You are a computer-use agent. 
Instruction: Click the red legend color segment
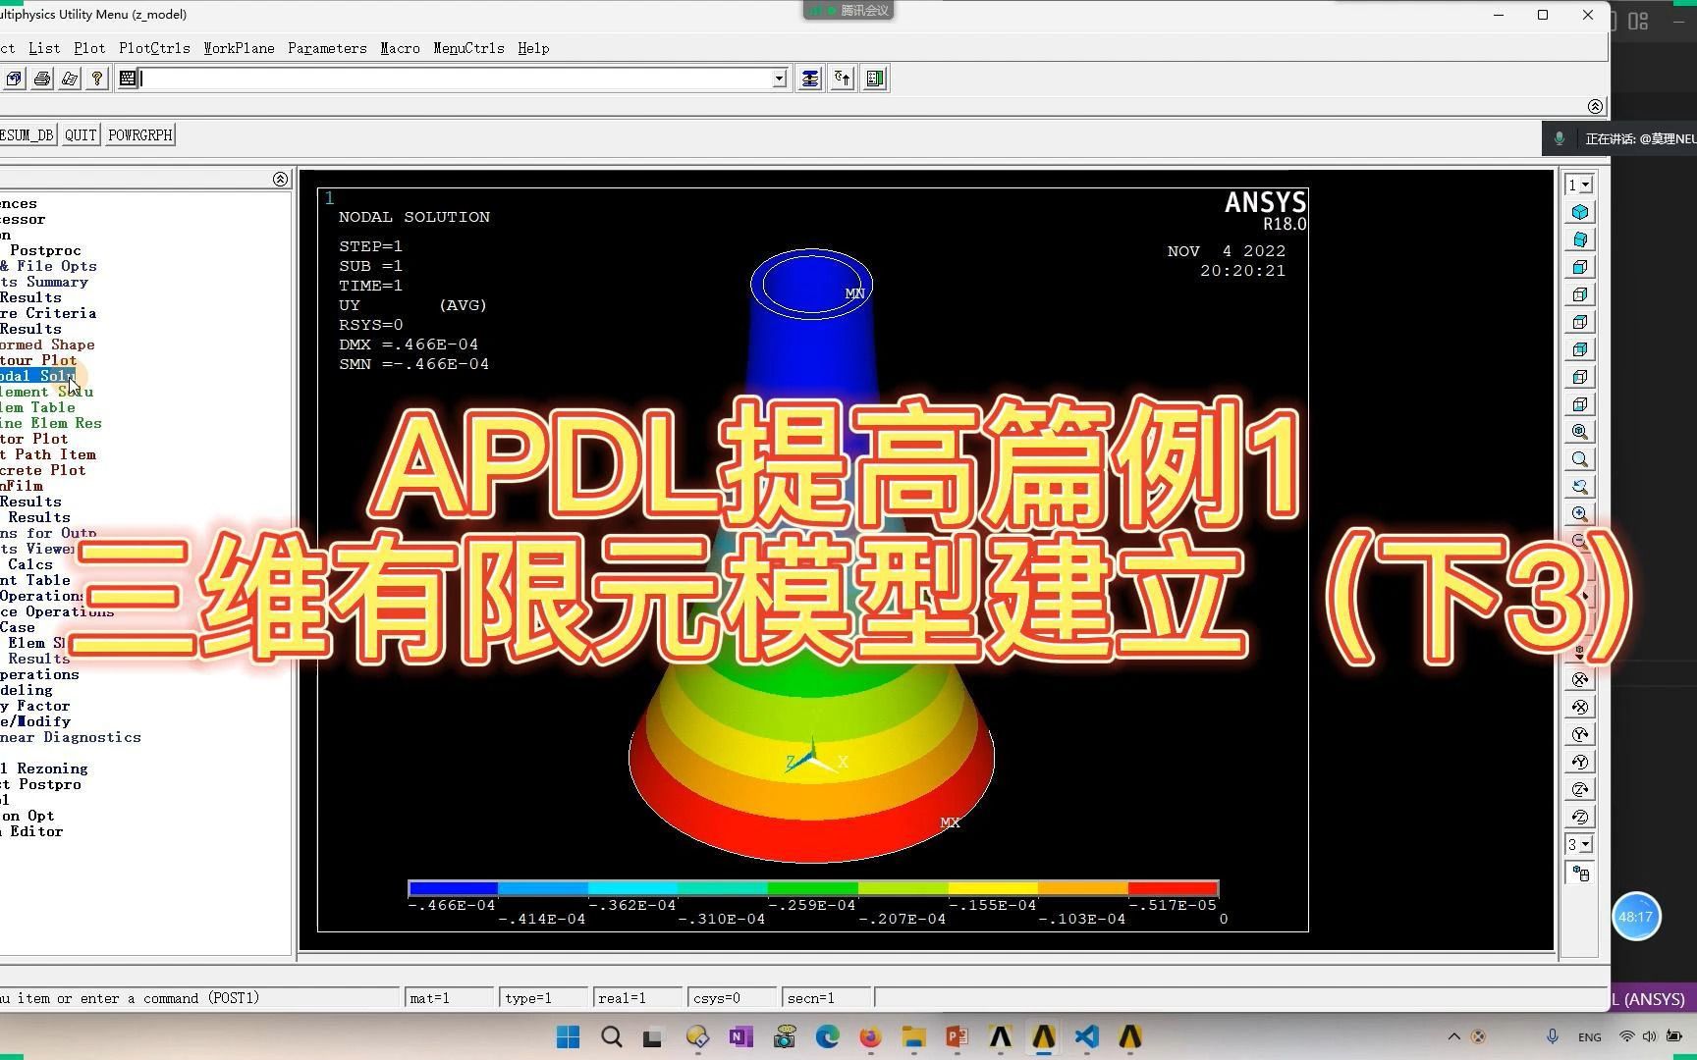click(x=1174, y=888)
